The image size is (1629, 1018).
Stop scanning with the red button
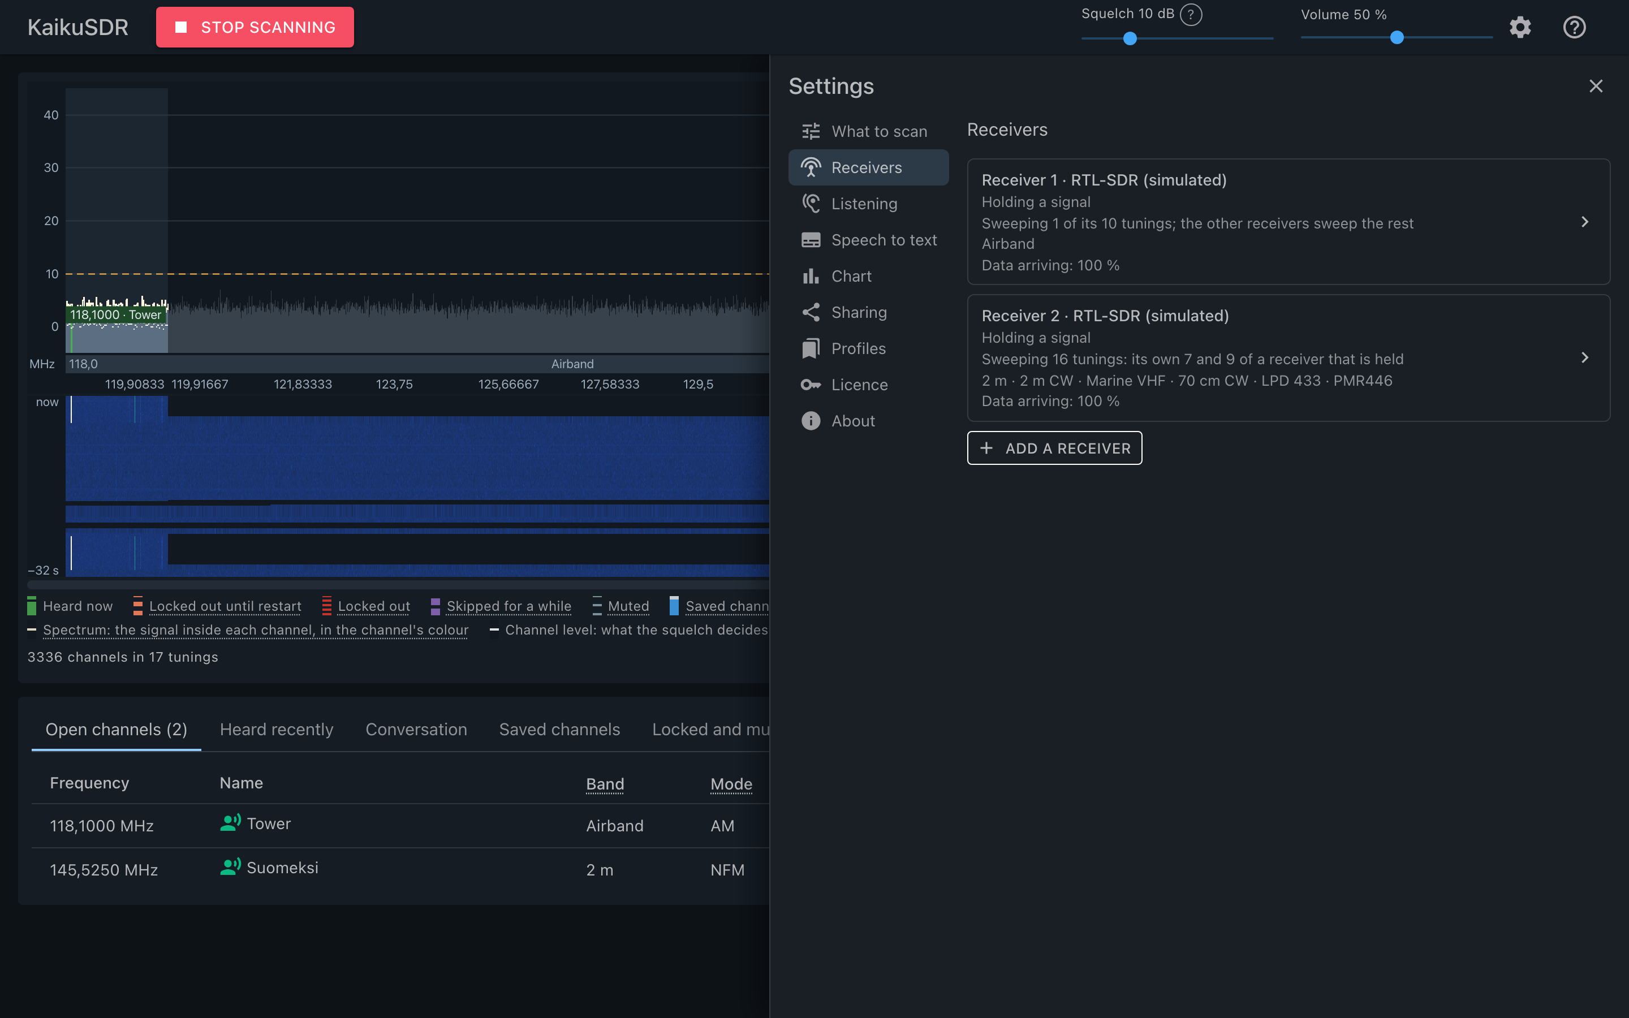[255, 28]
